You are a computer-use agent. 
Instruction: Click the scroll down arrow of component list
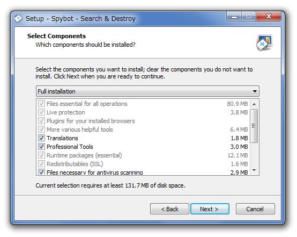pyautogui.click(x=255, y=170)
